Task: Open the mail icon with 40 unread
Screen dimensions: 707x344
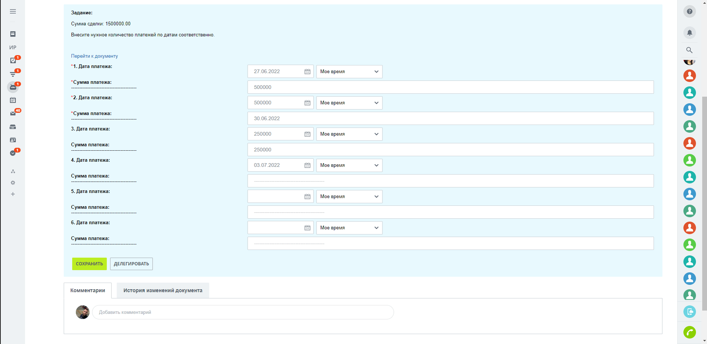Action: (13, 114)
